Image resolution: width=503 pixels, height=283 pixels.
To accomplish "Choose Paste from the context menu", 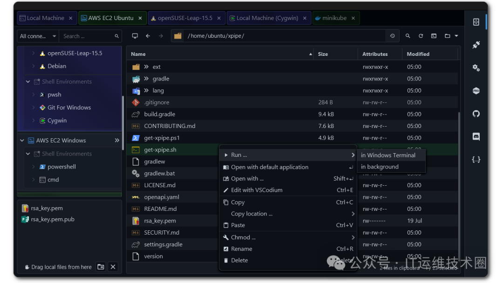I will tap(288, 225).
